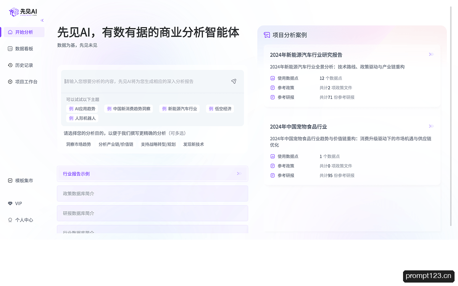The width and height of the screenshot is (458, 286).
Task: Pick the AI应用趋势 example topic
Action: pos(82,109)
